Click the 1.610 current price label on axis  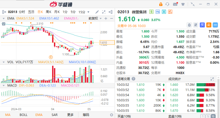[107, 42]
